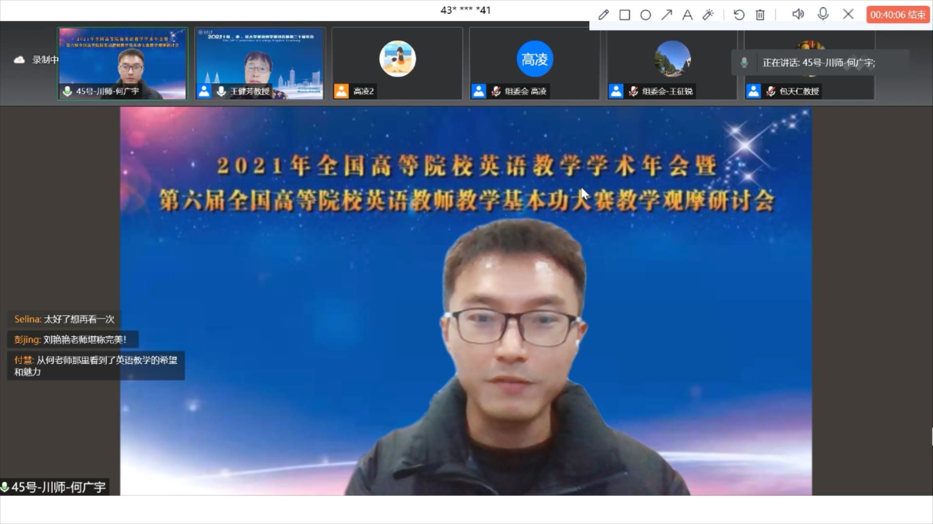Click the bottom-left 45号-川师-何广宇 name label

[x=54, y=487]
